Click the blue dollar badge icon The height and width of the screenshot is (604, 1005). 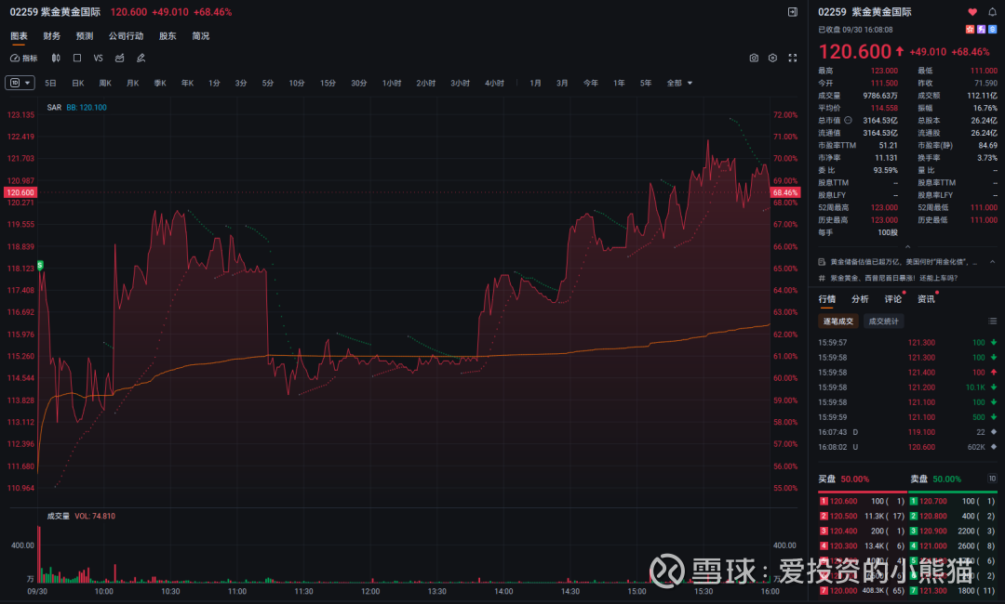[992, 30]
